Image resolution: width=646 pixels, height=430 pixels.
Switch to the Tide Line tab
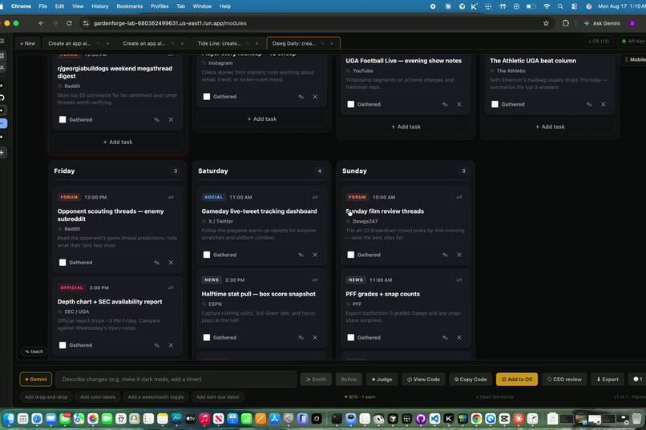[220, 43]
